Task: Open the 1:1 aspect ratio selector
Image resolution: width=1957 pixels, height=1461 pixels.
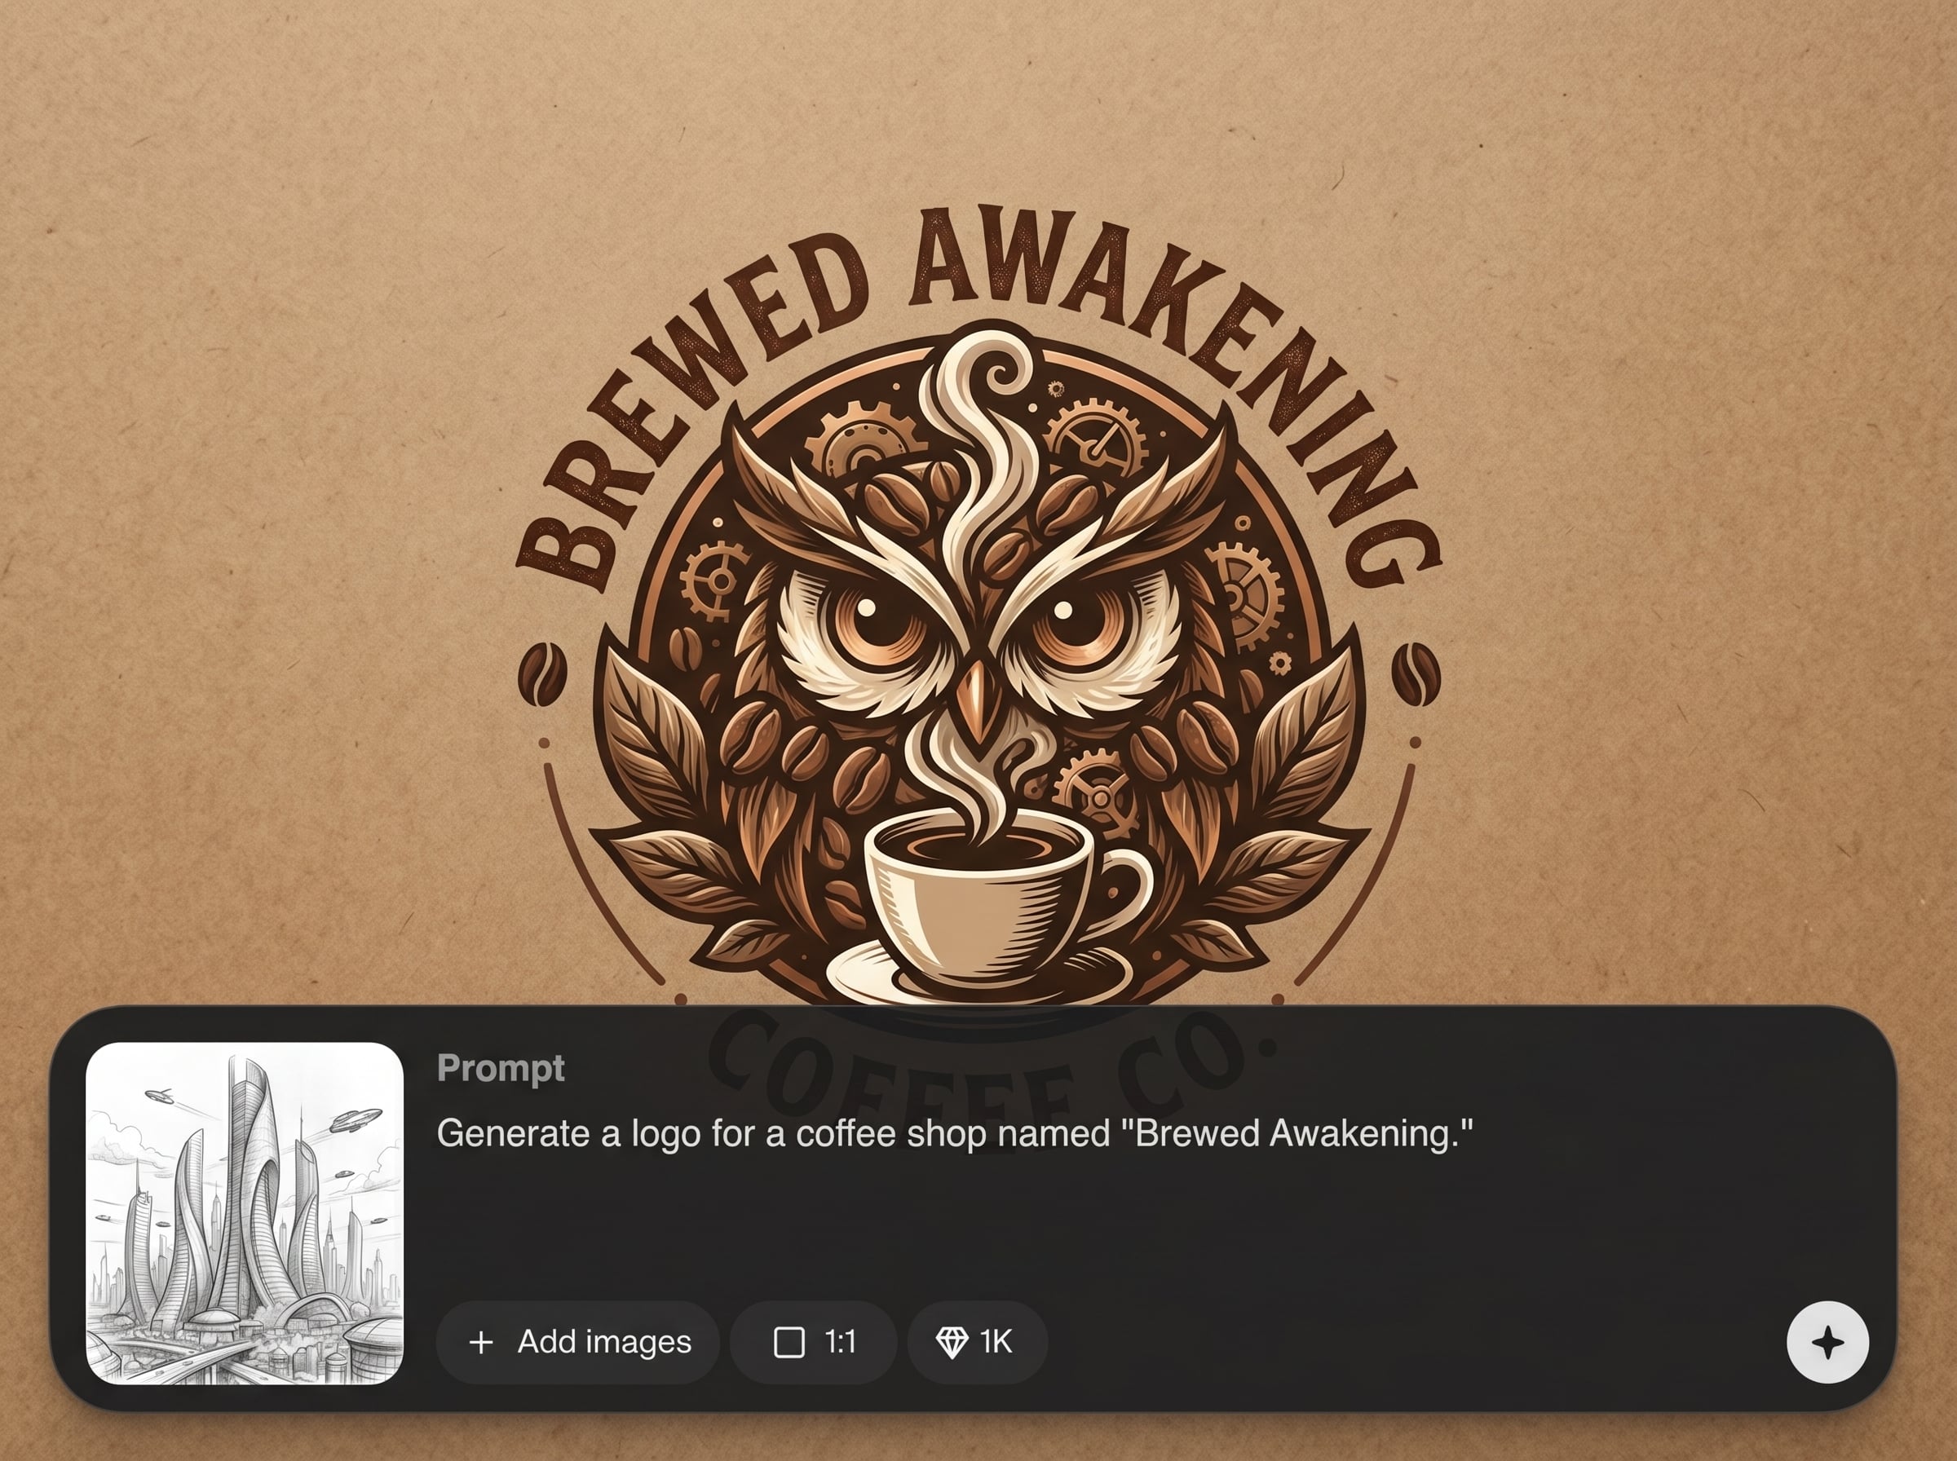Action: pos(813,1343)
